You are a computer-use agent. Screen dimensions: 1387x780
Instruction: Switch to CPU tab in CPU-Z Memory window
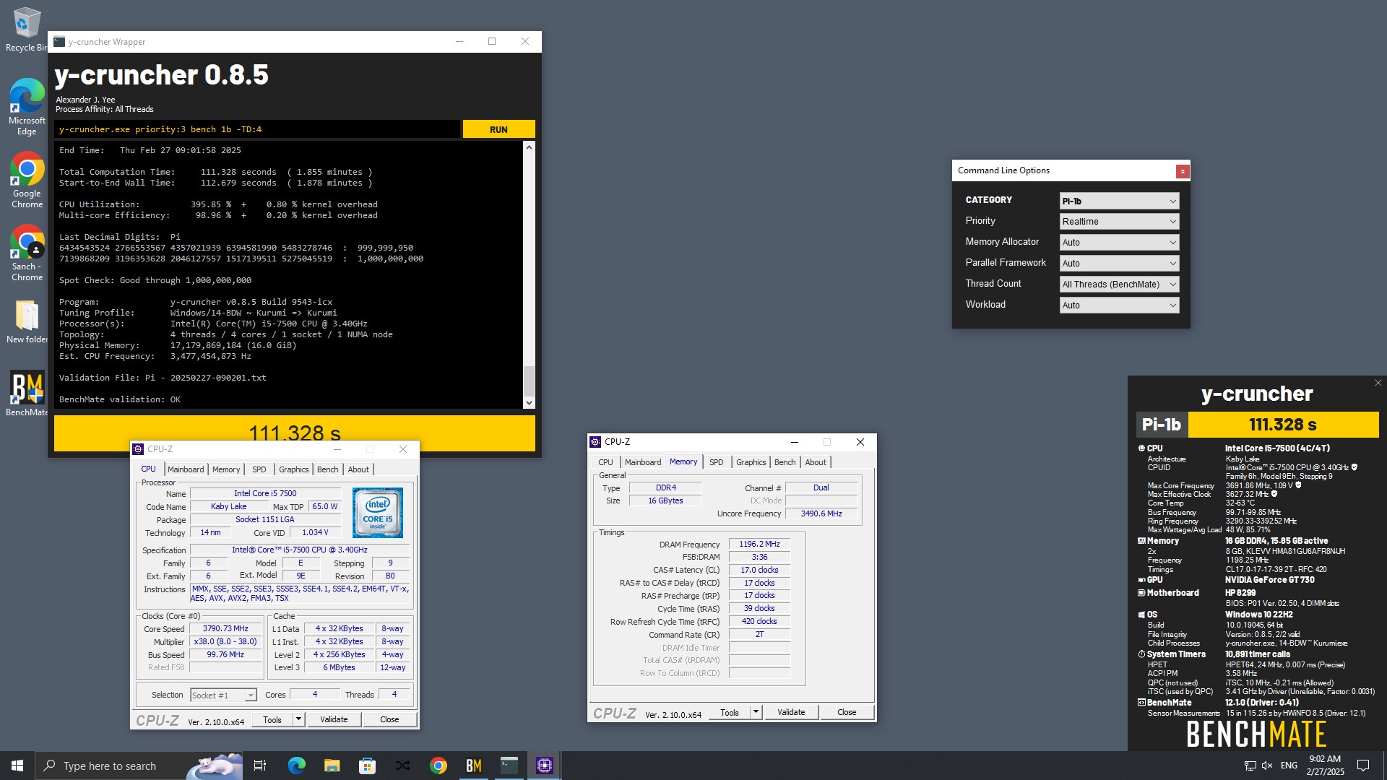pos(605,462)
